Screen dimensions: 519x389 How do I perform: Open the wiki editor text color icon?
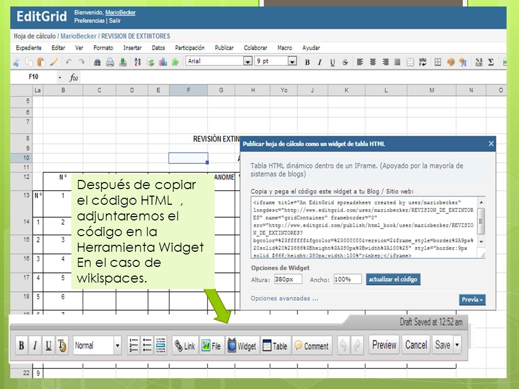(x=62, y=345)
